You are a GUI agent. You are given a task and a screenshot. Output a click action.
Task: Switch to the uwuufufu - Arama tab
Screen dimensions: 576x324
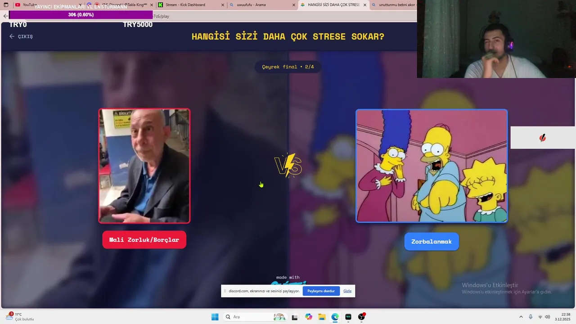261,5
